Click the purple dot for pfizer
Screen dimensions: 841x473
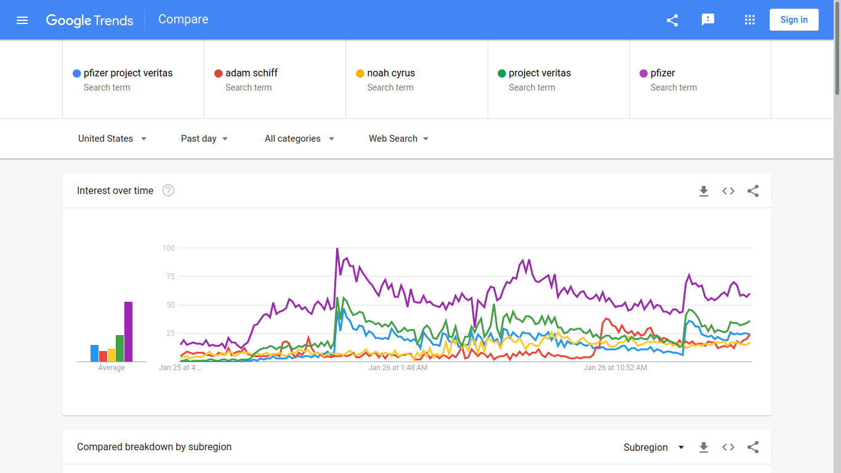(644, 73)
